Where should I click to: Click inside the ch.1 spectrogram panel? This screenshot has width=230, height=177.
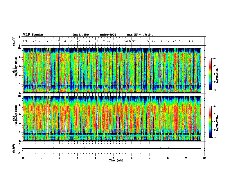pyautogui.click(x=112, y=70)
